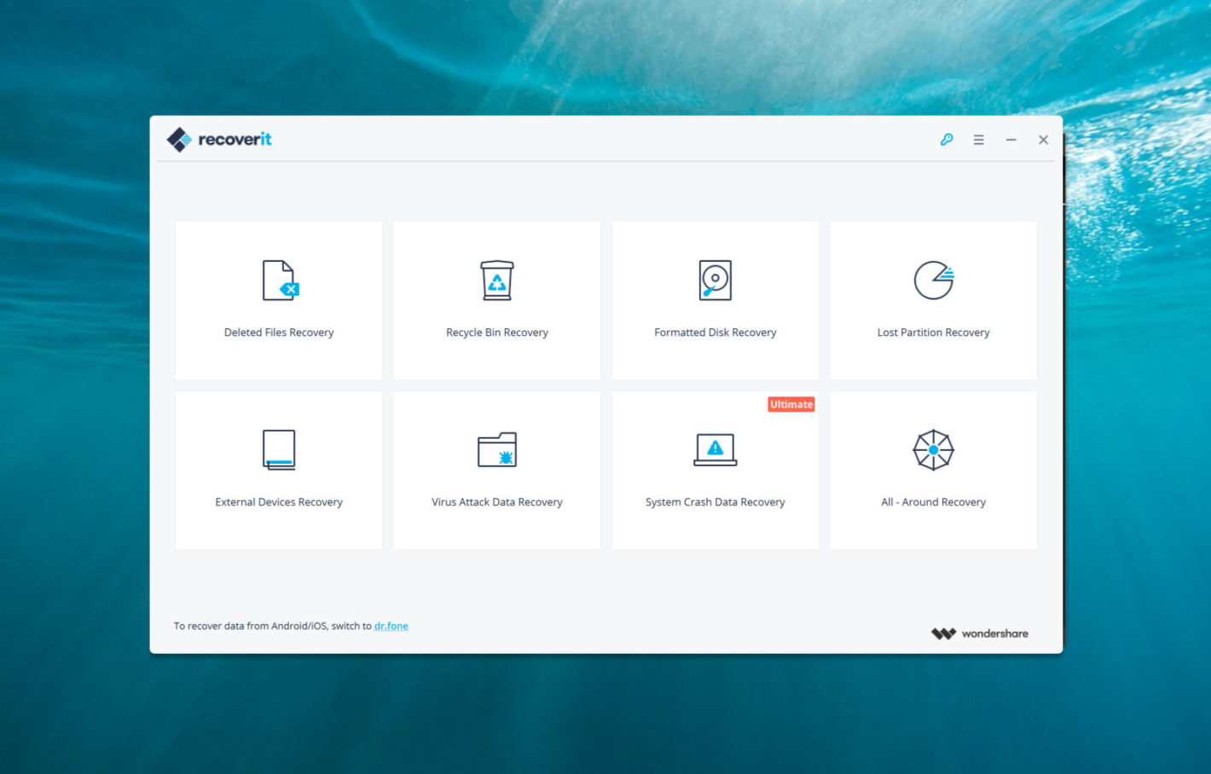The image size is (1211, 774).
Task: Open Formatted Disk Recovery via its disk icon
Action: pyautogui.click(x=715, y=280)
